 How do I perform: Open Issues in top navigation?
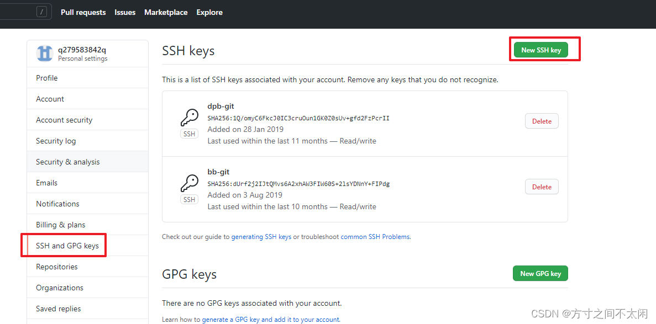[x=125, y=13]
